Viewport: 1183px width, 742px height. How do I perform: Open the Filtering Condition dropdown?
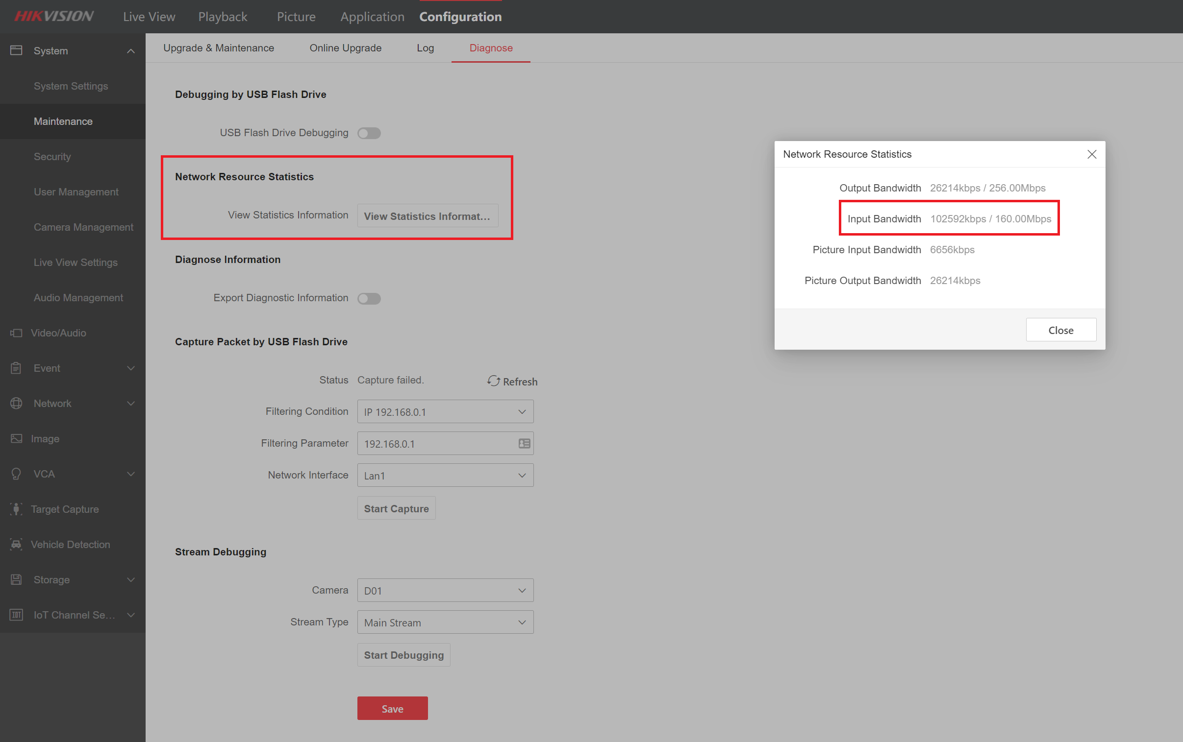(x=445, y=412)
